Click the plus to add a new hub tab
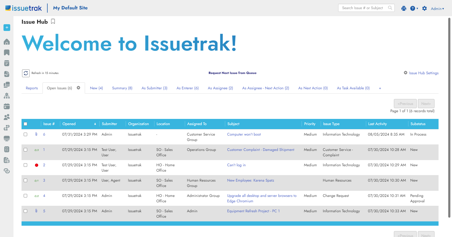This screenshot has height=237, width=452. [x=380, y=88]
